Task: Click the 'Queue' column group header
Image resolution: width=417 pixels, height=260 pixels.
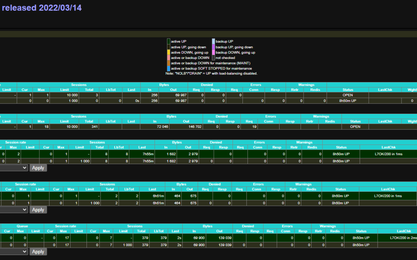Action: pyautogui.click(x=22, y=226)
